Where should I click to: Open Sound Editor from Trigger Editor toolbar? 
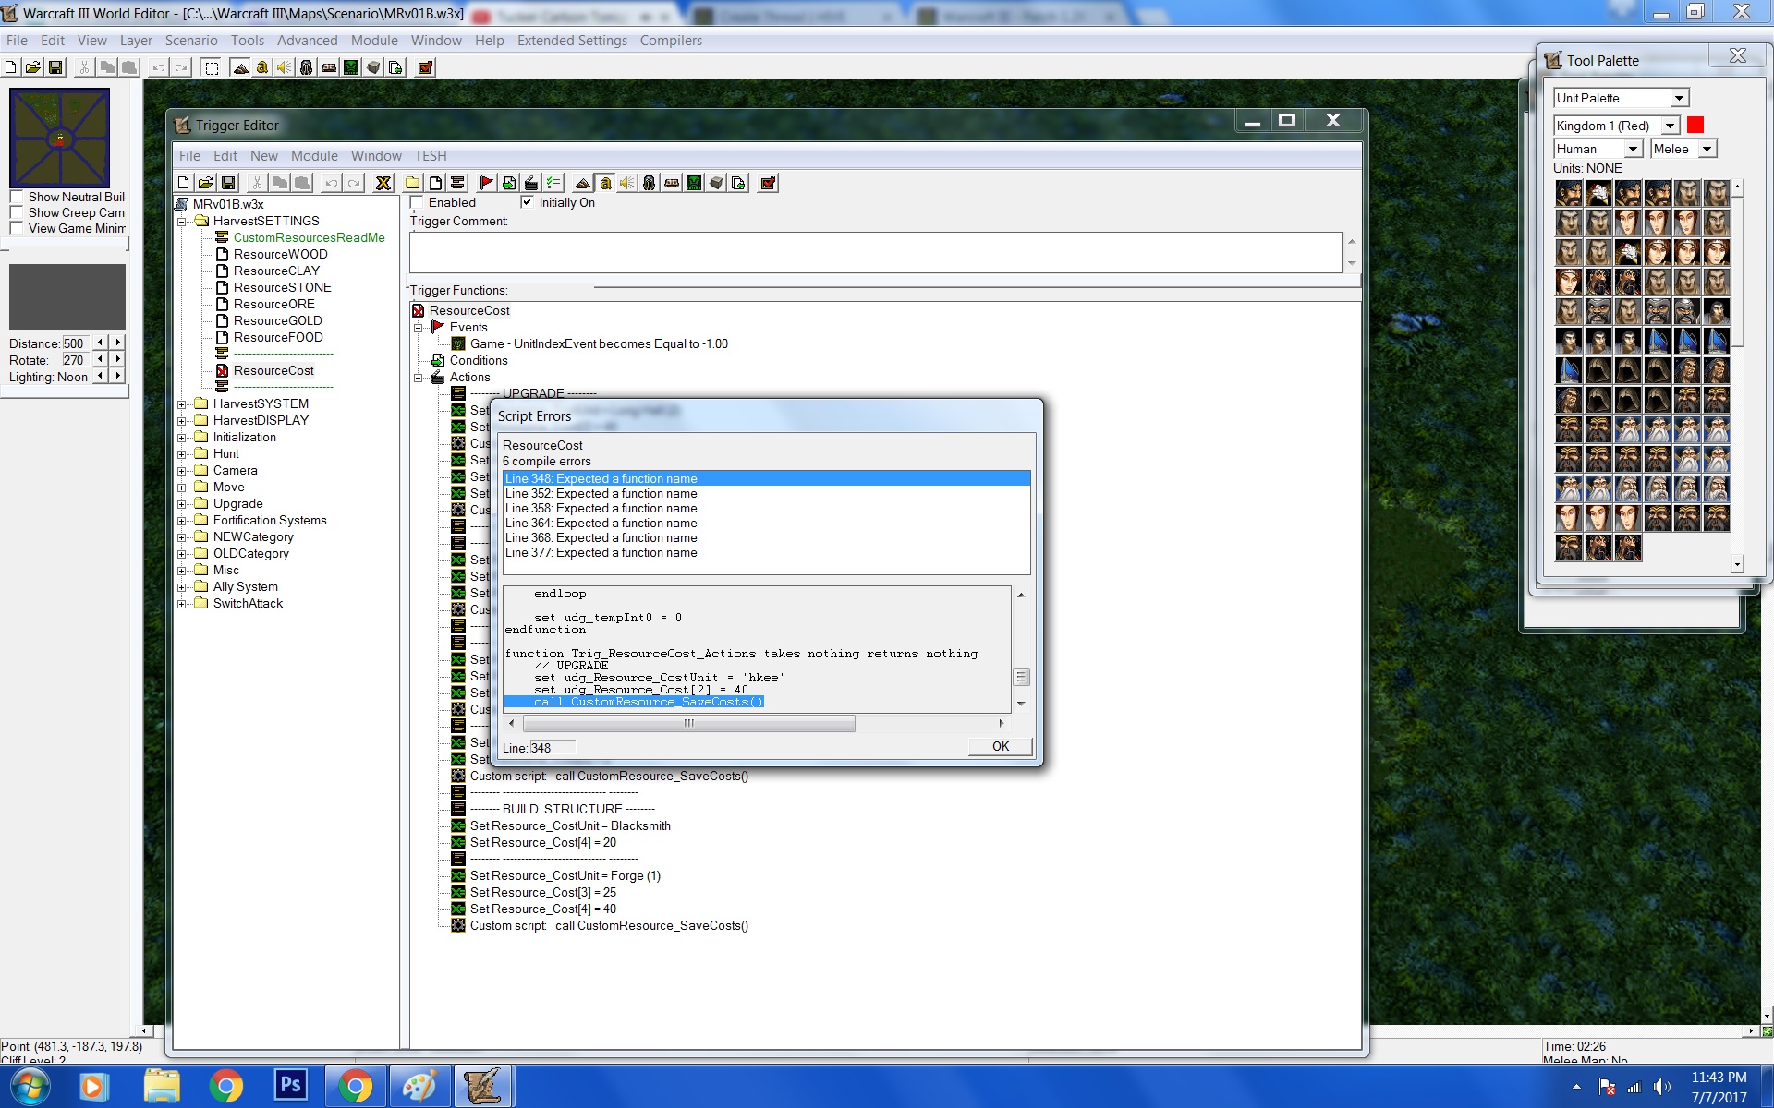coord(627,183)
